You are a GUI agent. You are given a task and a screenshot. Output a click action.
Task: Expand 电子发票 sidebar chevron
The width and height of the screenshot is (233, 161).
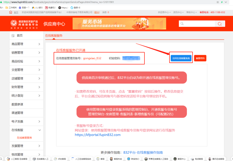point(39,122)
